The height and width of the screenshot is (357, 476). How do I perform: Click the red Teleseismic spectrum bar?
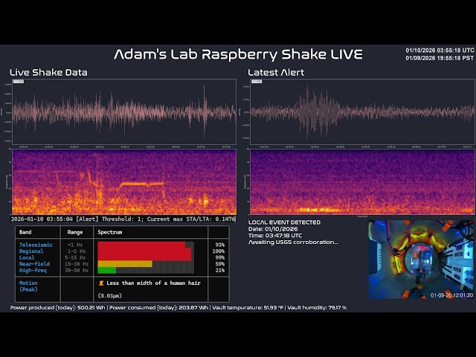(141, 245)
